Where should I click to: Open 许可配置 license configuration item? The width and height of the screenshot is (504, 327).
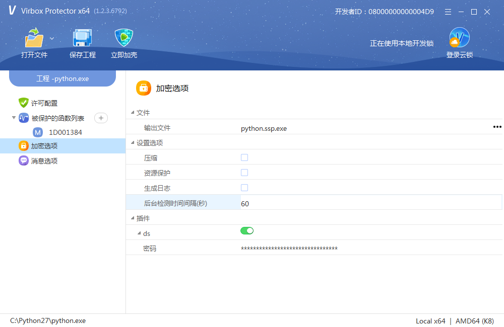[44, 103]
